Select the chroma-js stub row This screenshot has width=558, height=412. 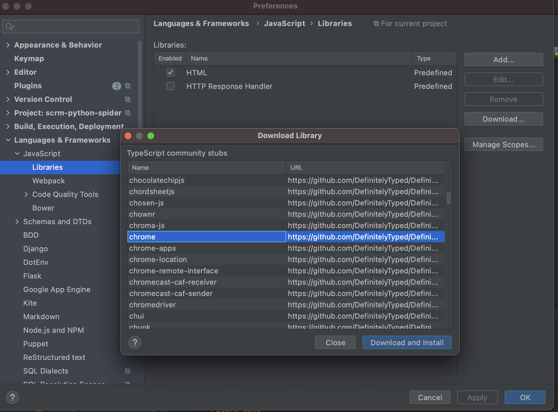pyautogui.click(x=286, y=226)
